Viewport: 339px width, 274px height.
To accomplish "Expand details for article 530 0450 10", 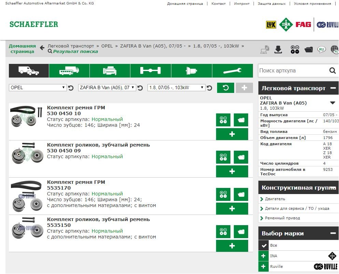I will [x=232, y=134].
